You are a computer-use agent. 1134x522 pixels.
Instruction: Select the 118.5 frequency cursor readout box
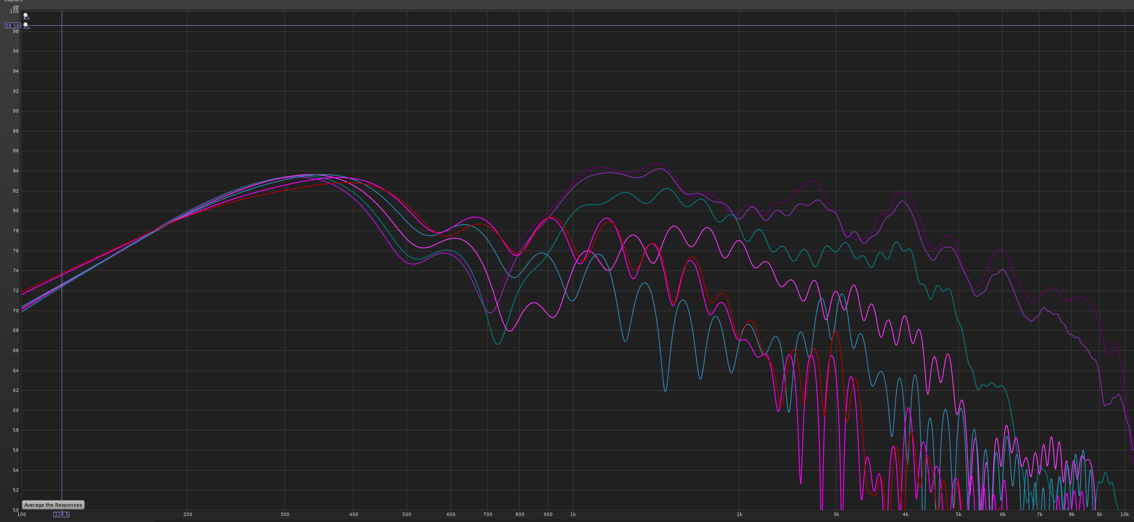click(61, 514)
